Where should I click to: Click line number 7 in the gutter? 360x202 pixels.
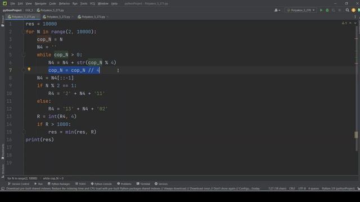coord(10,70)
